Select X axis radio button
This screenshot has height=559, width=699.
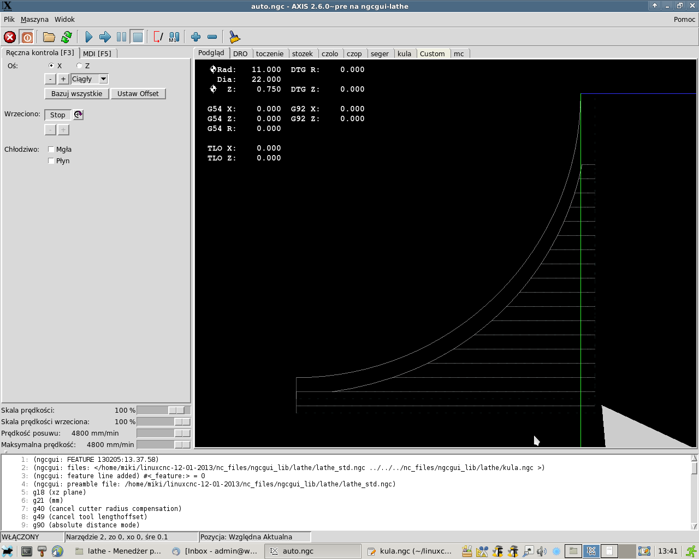51,66
